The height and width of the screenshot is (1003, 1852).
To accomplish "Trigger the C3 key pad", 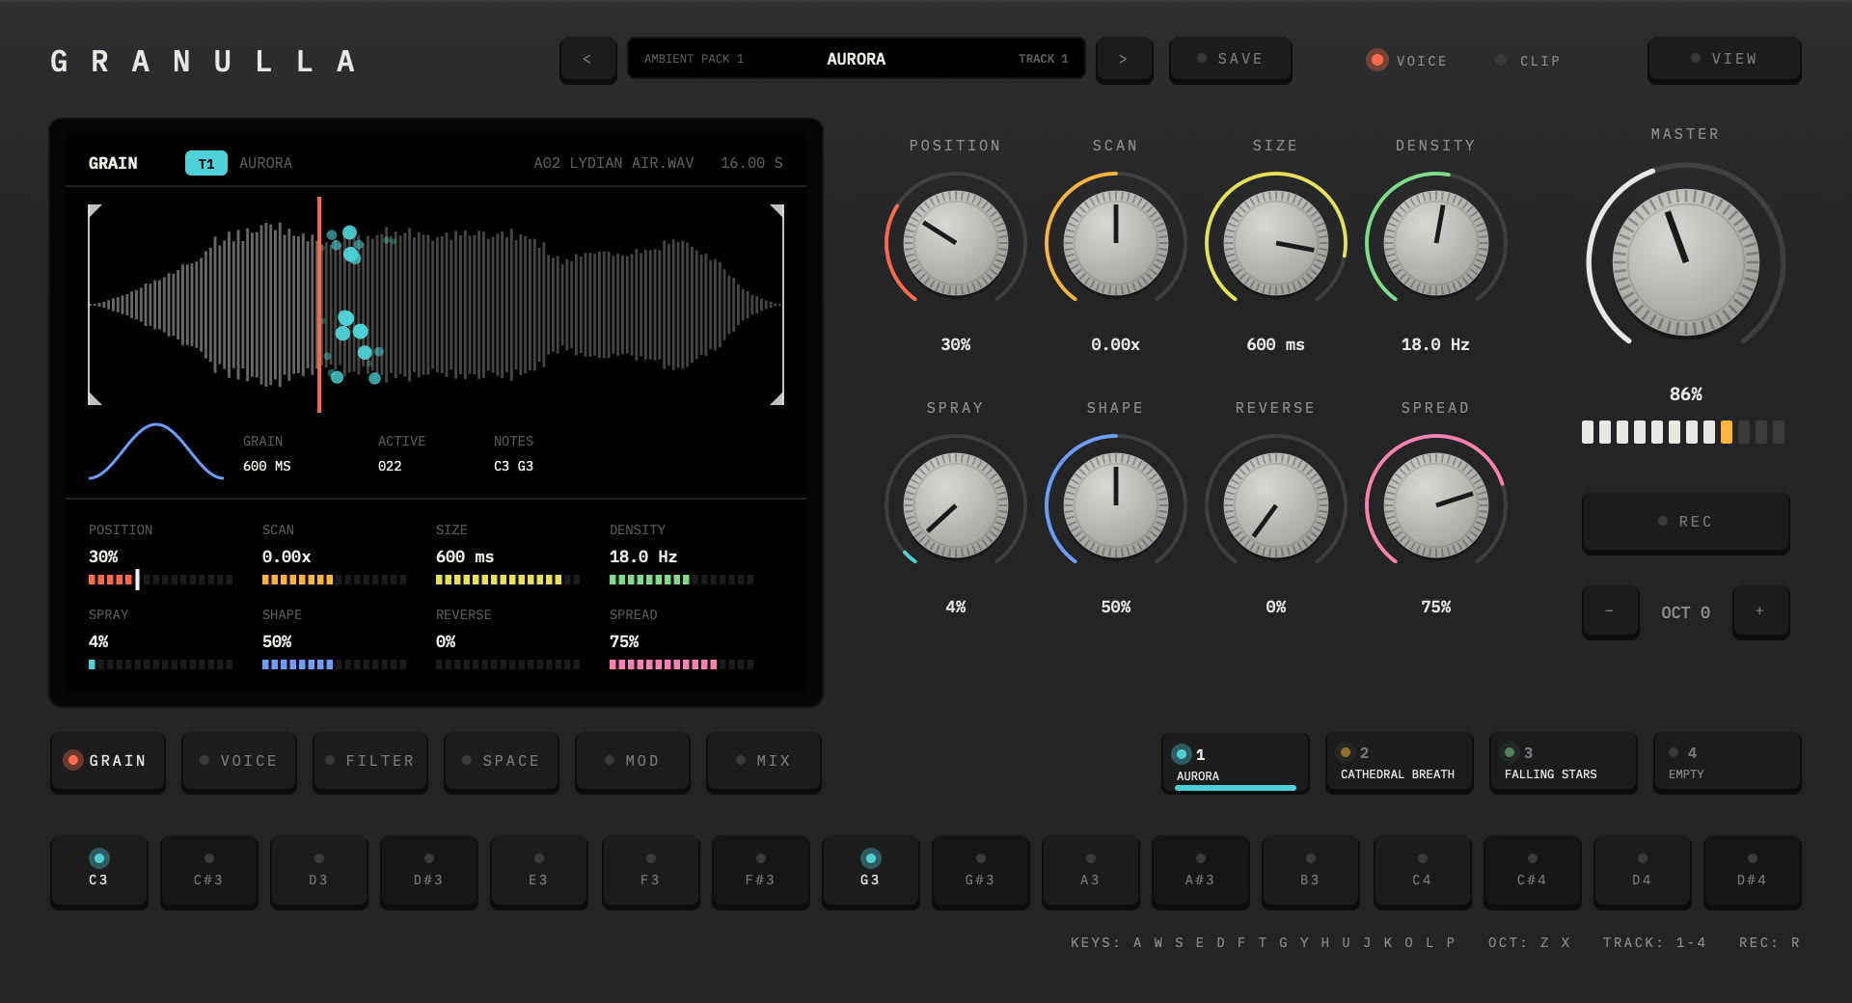I will [99, 871].
